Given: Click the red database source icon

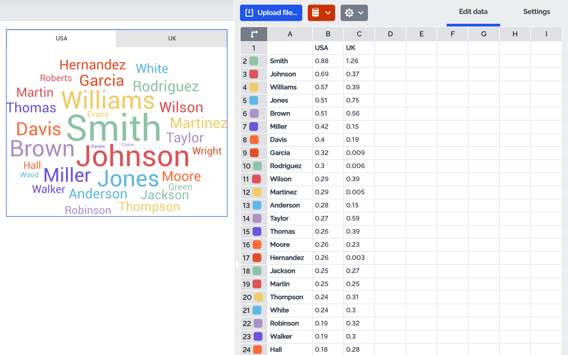Looking at the screenshot, I should click(315, 13).
